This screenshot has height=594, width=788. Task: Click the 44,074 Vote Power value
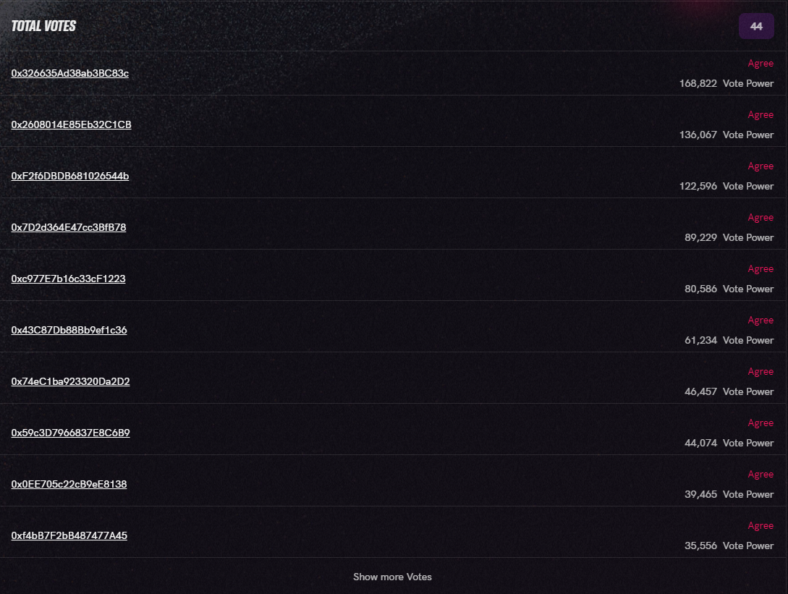(x=729, y=444)
